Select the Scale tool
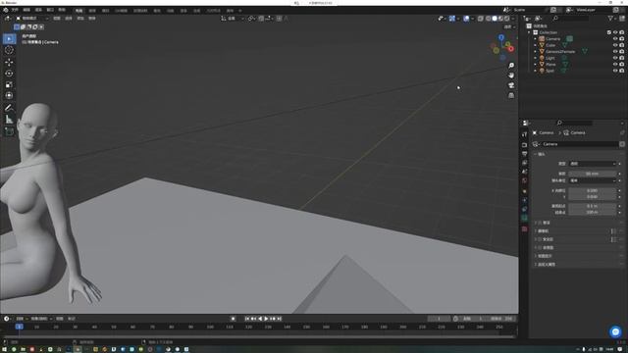The height and width of the screenshot is (353, 628). 9,84
